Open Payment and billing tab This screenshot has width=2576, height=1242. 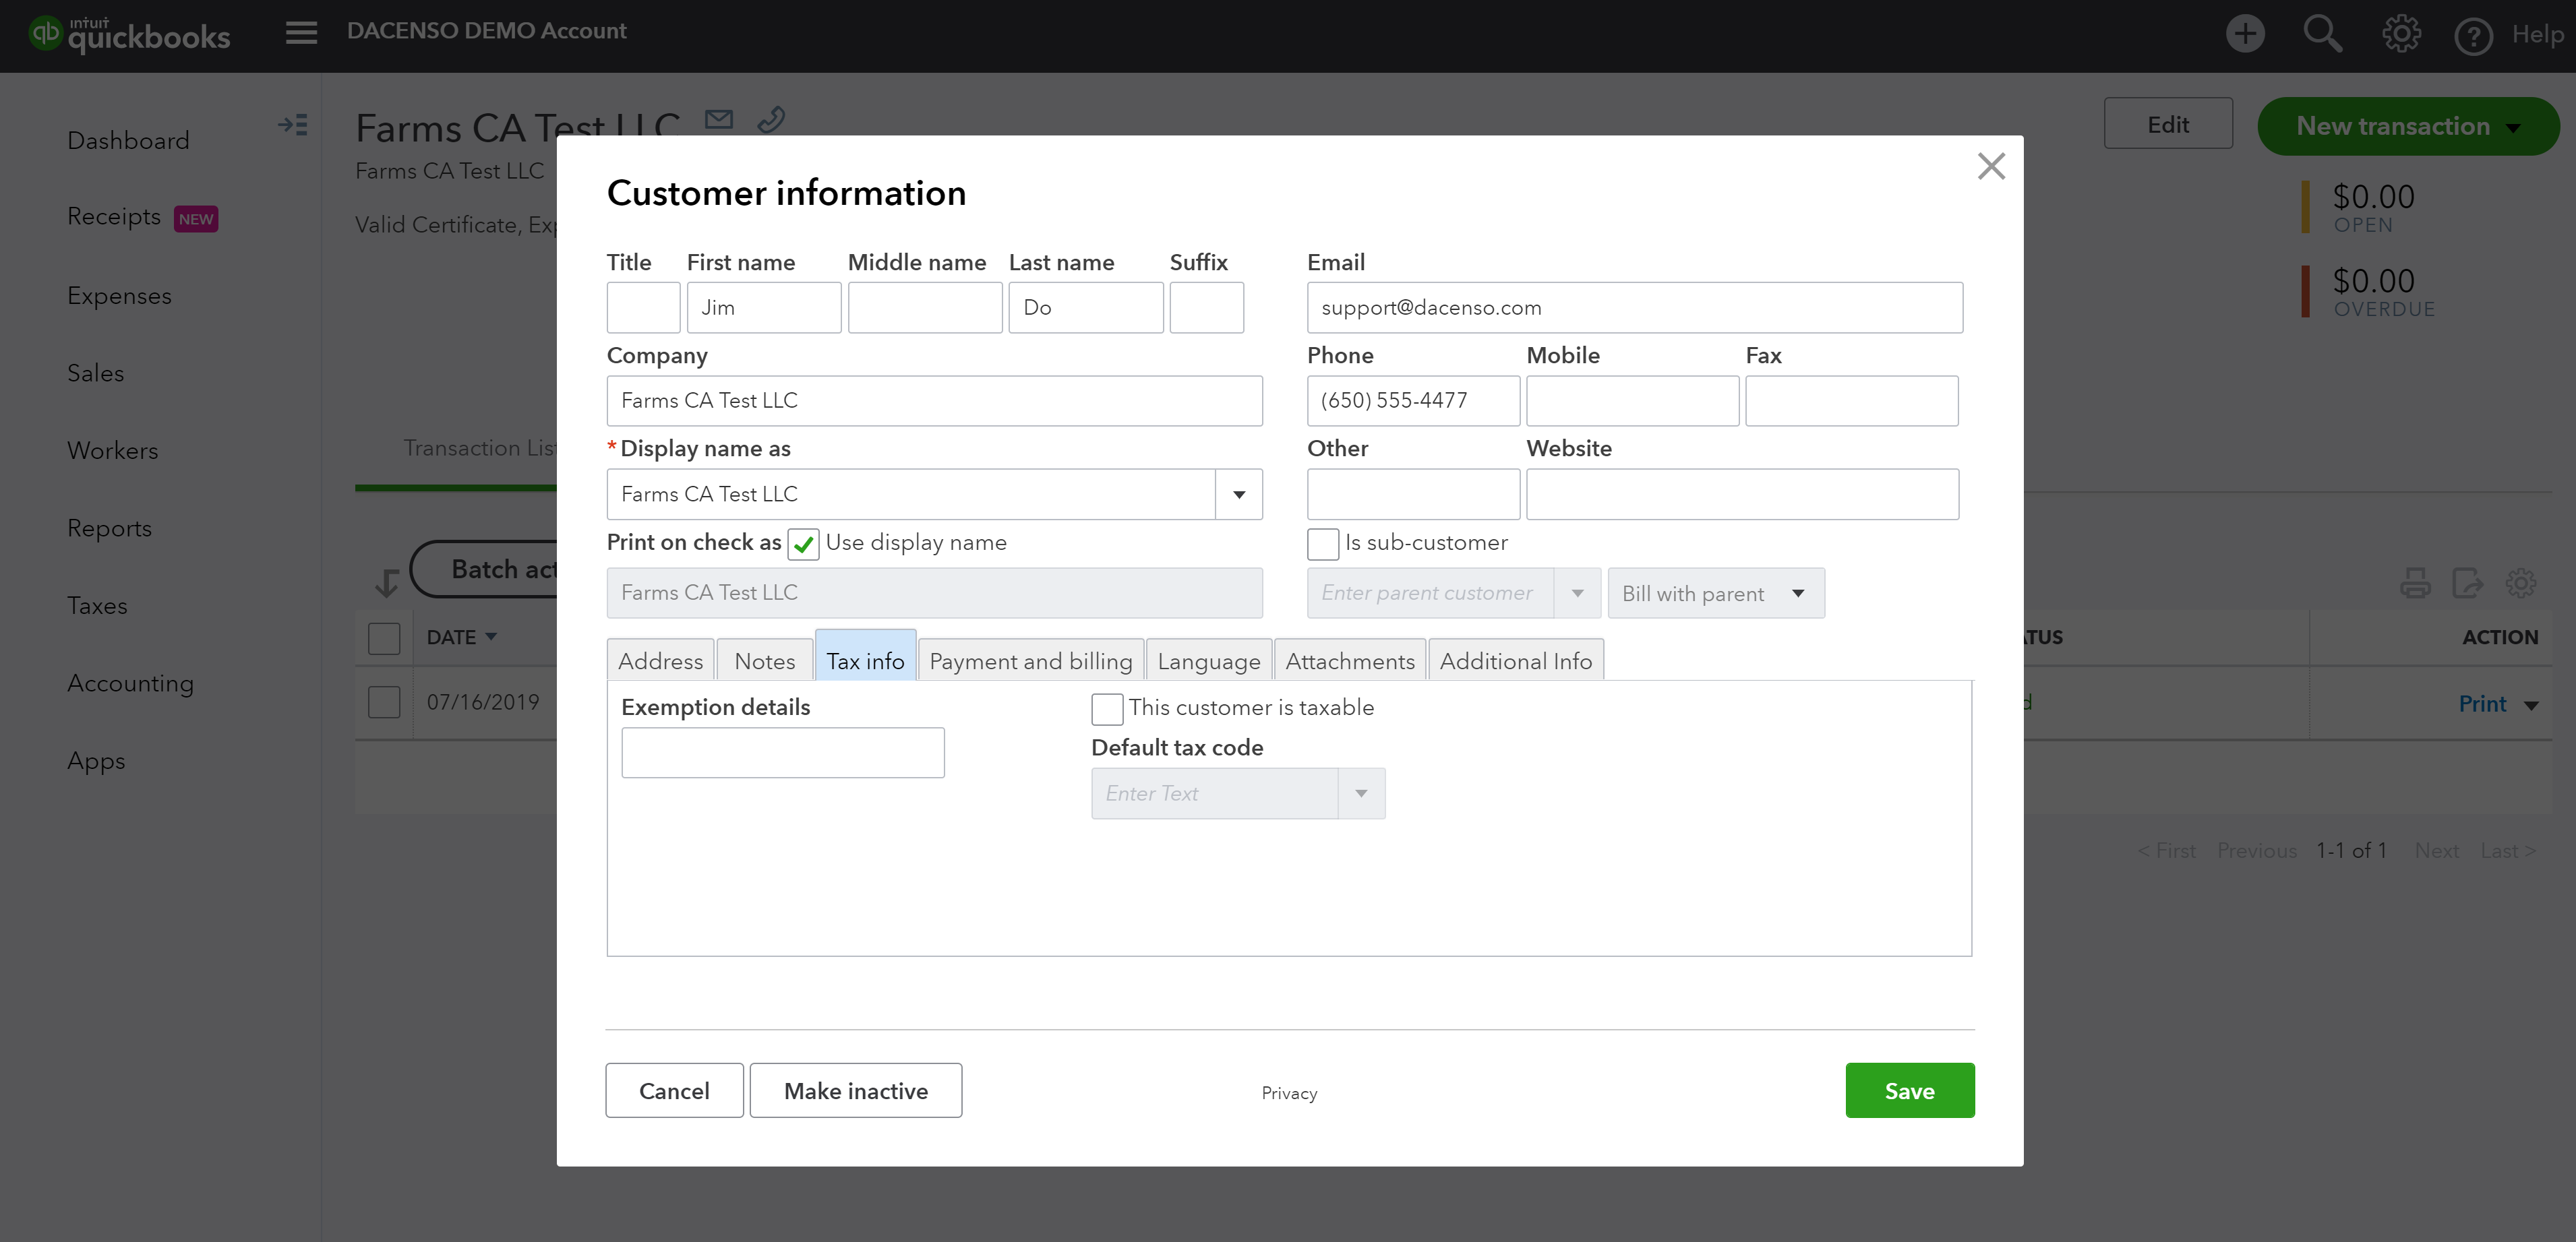pos(1031,661)
